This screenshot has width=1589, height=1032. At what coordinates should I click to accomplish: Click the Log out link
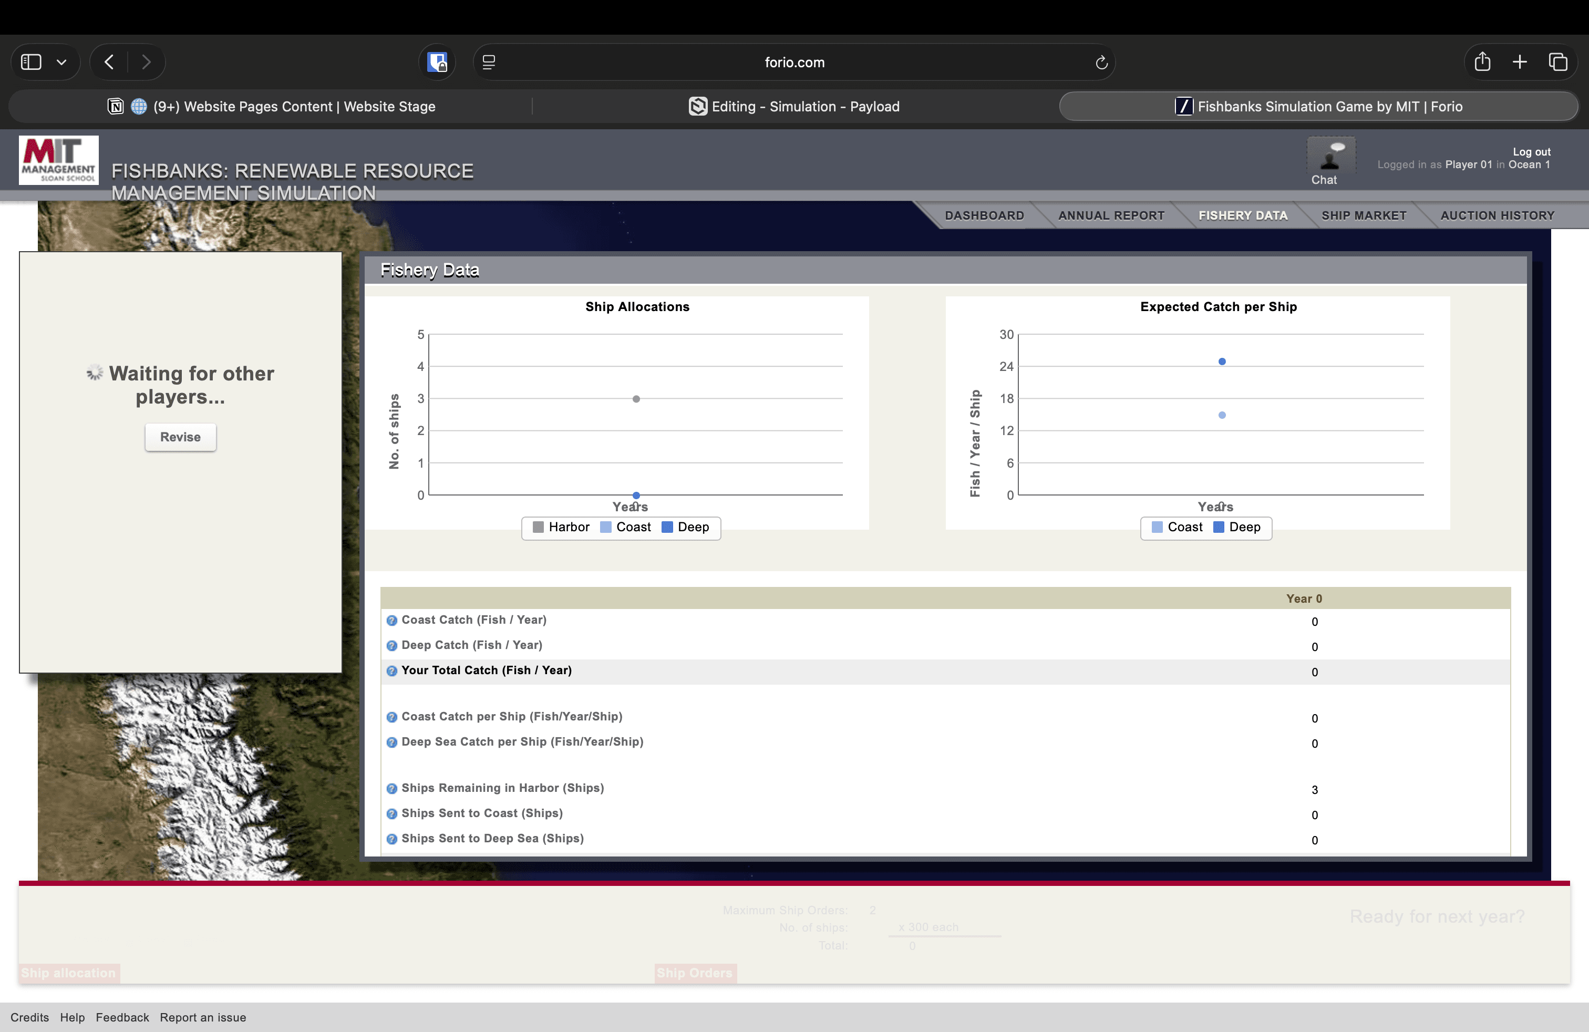point(1531,151)
